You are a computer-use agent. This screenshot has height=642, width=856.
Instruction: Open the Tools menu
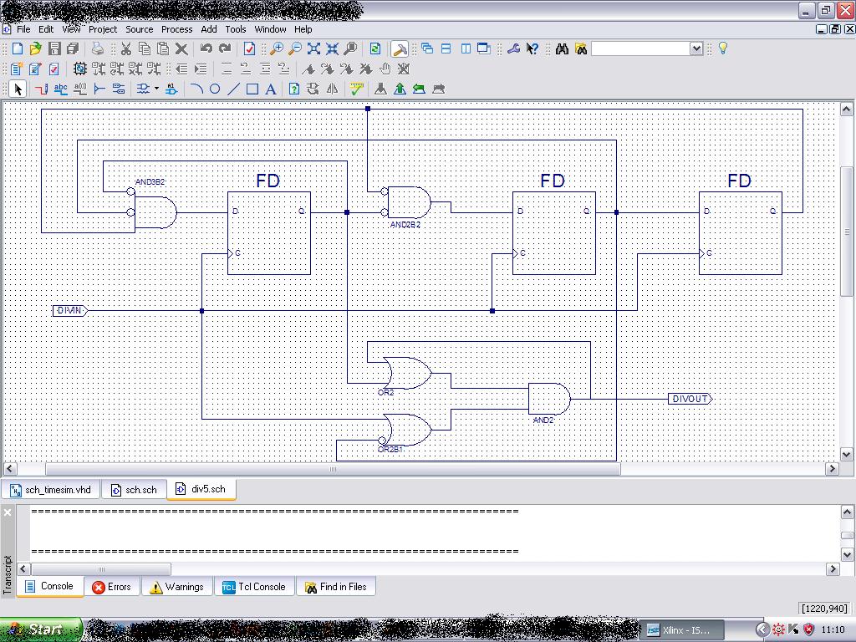[x=236, y=29]
